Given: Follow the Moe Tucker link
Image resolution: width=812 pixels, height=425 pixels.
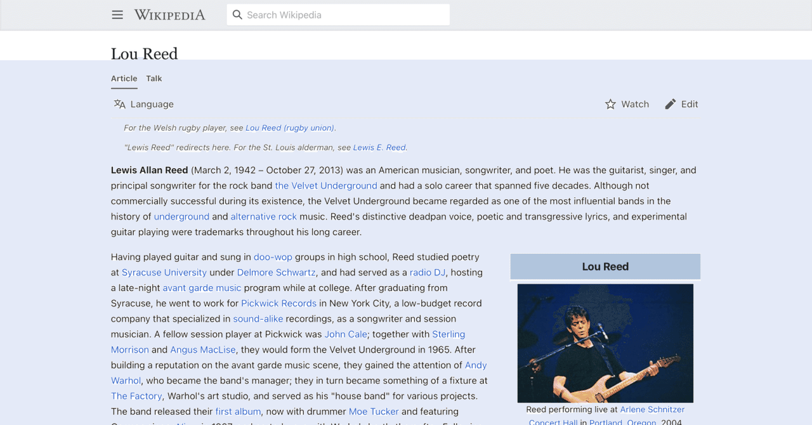Looking at the screenshot, I should (374, 412).
